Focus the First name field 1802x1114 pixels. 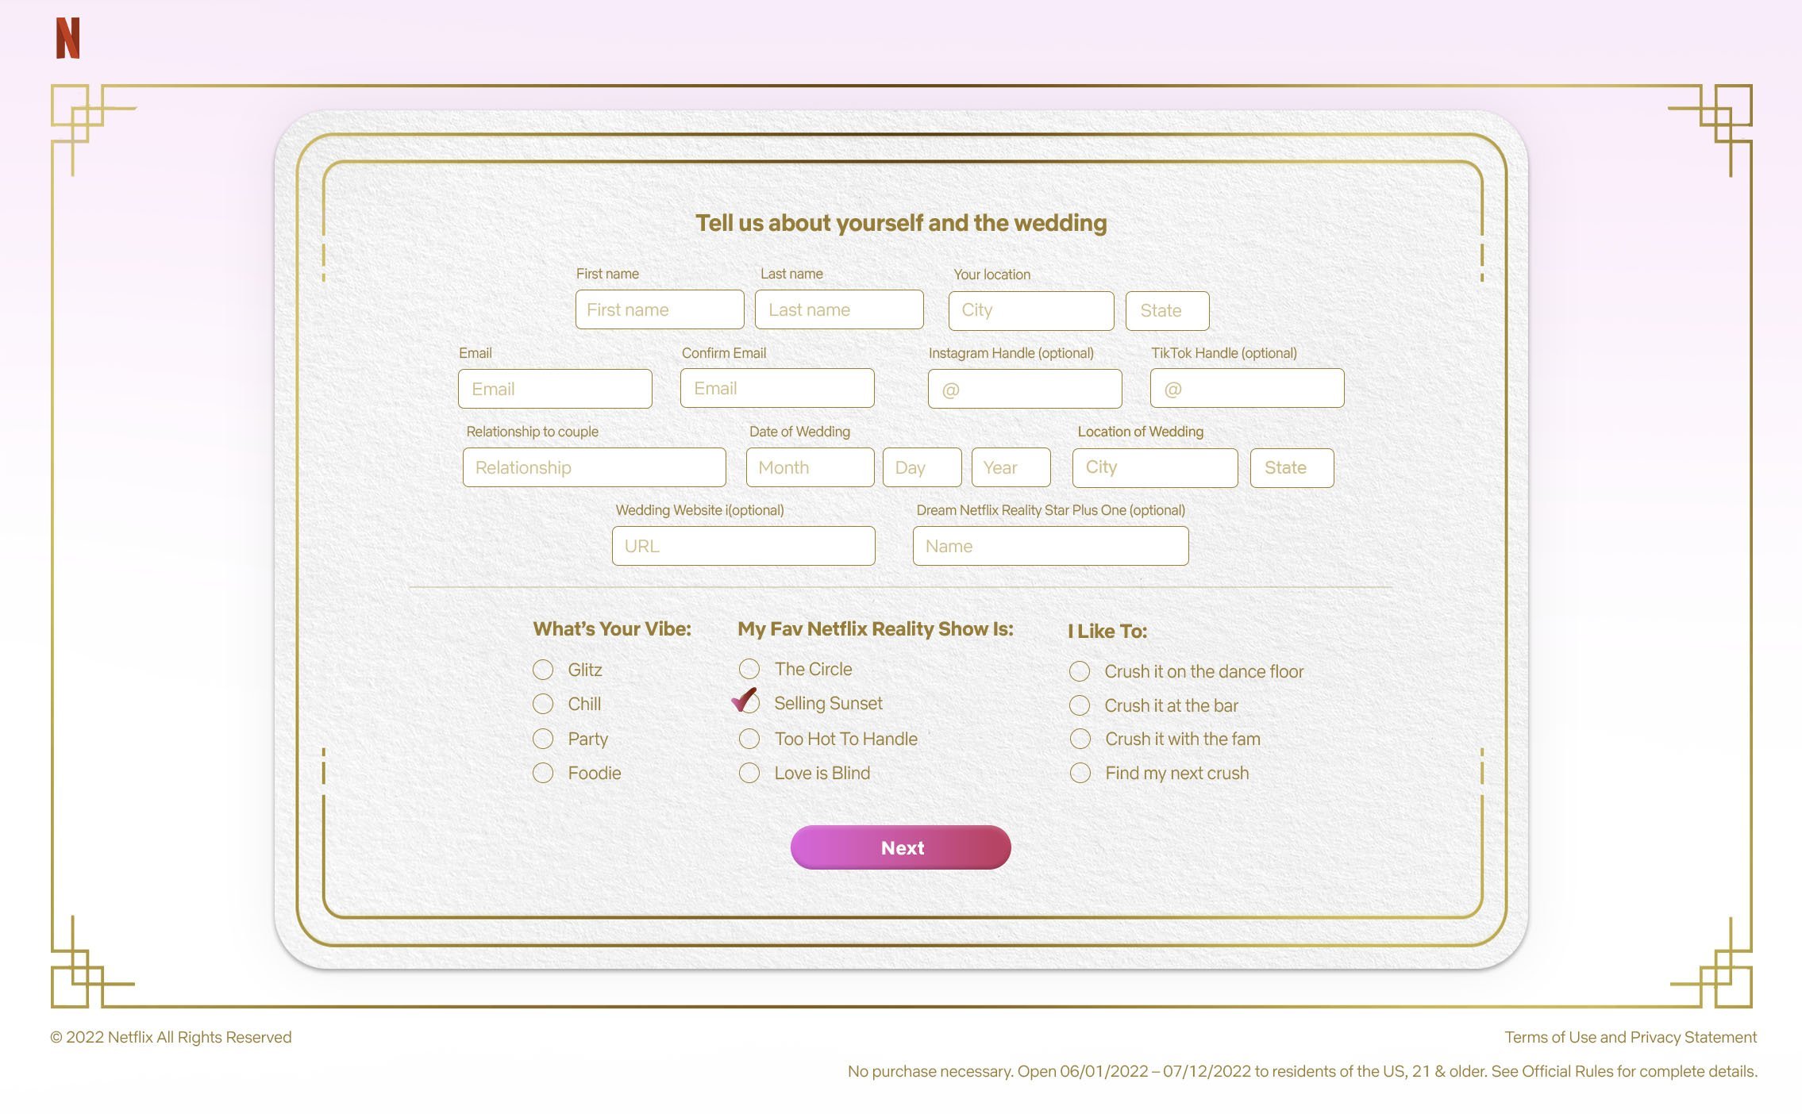click(x=660, y=309)
